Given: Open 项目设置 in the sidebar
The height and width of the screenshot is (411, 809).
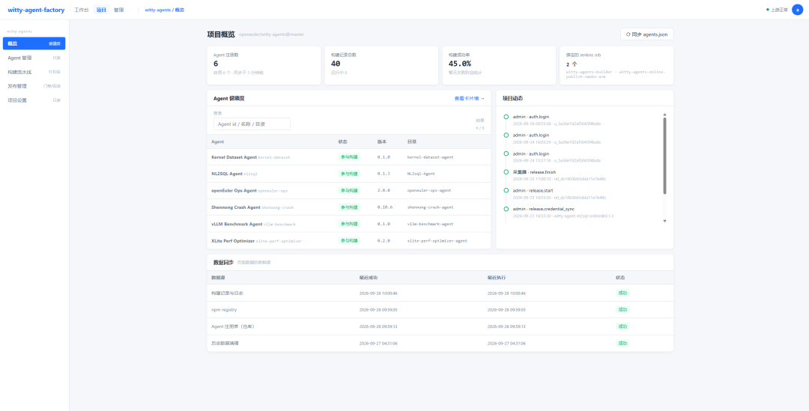Looking at the screenshot, I should point(34,100).
